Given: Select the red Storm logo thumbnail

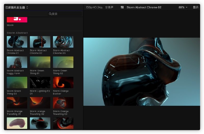Looking at the screenshot, I should click(17, 19).
